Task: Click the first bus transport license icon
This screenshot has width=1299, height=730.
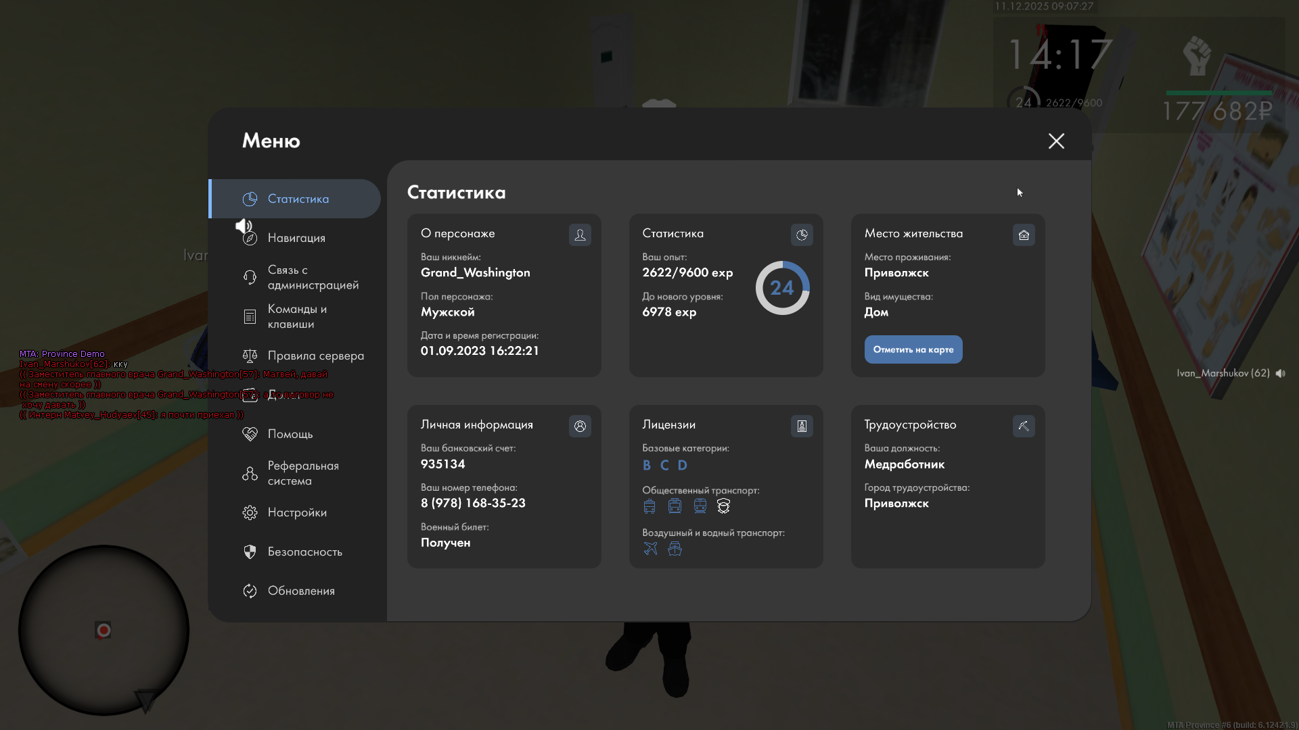Action: coord(649,506)
